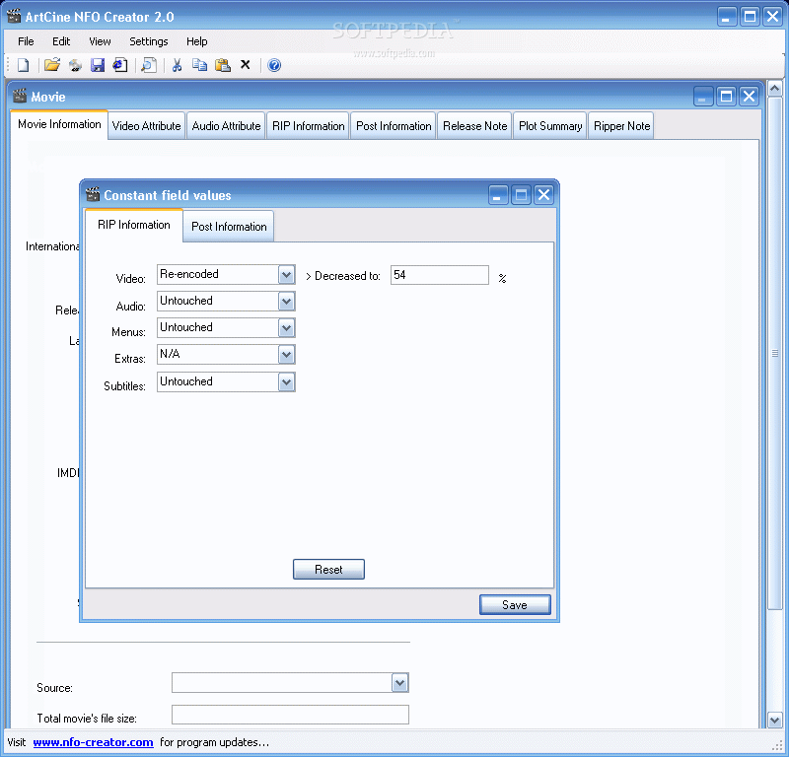Switch to Video Attribute tab
Image resolution: width=789 pixels, height=757 pixels.
tap(146, 126)
